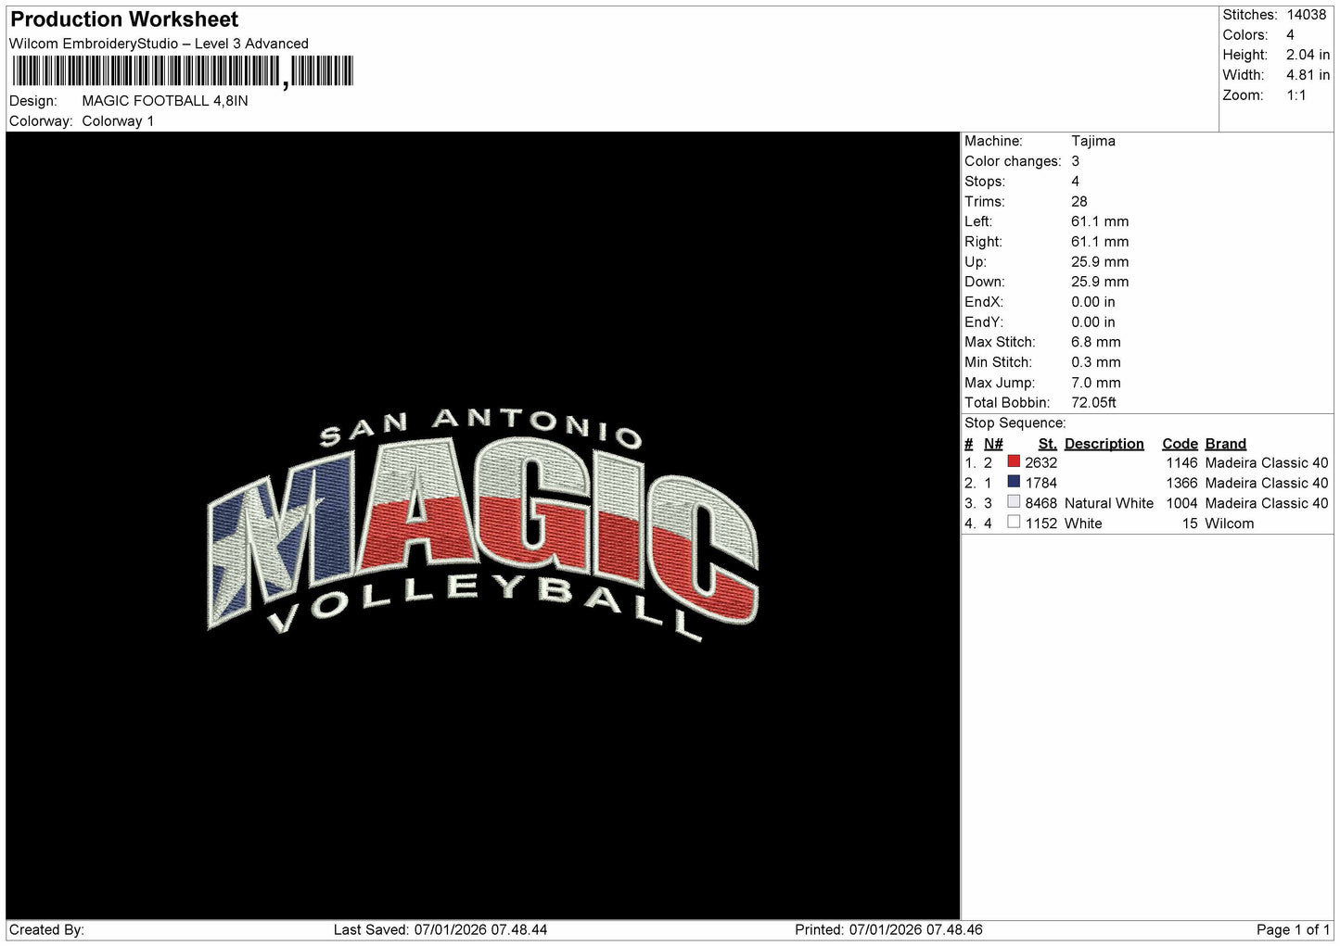This screenshot has width=1340, height=946.
Task: Click the navy blue thread swatch 1784
Action: tap(1014, 482)
